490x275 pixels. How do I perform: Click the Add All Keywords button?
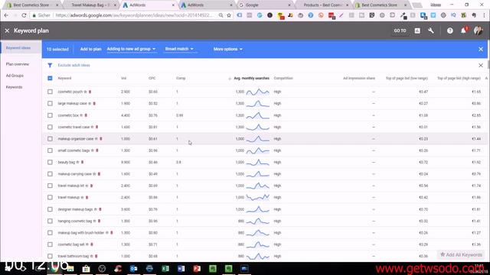[461, 254]
